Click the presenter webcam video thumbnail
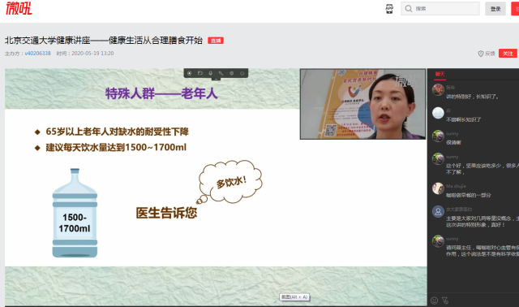The width and height of the screenshot is (519, 307). click(x=362, y=104)
